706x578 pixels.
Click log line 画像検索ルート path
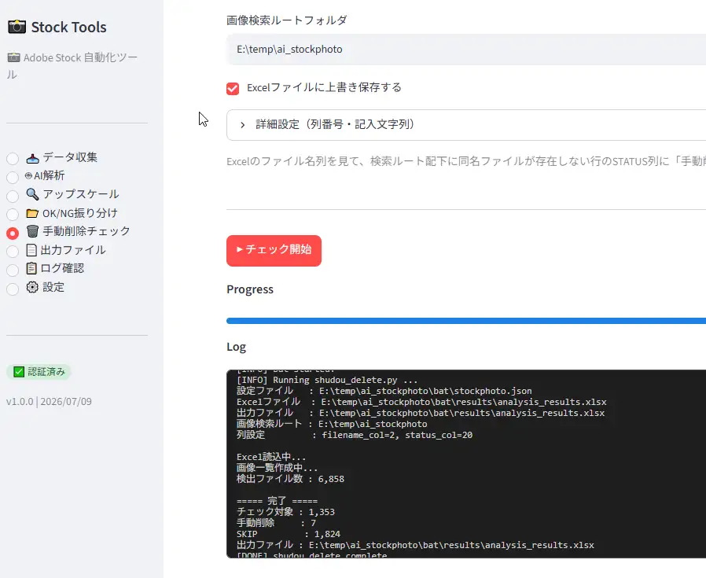click(332, 424)
